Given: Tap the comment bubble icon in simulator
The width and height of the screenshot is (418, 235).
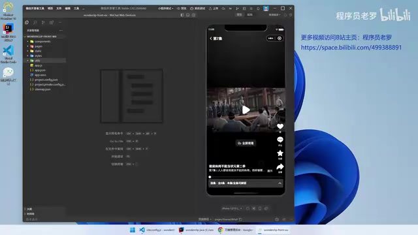Looking at the screenshot, I should [x=280, y=140].
